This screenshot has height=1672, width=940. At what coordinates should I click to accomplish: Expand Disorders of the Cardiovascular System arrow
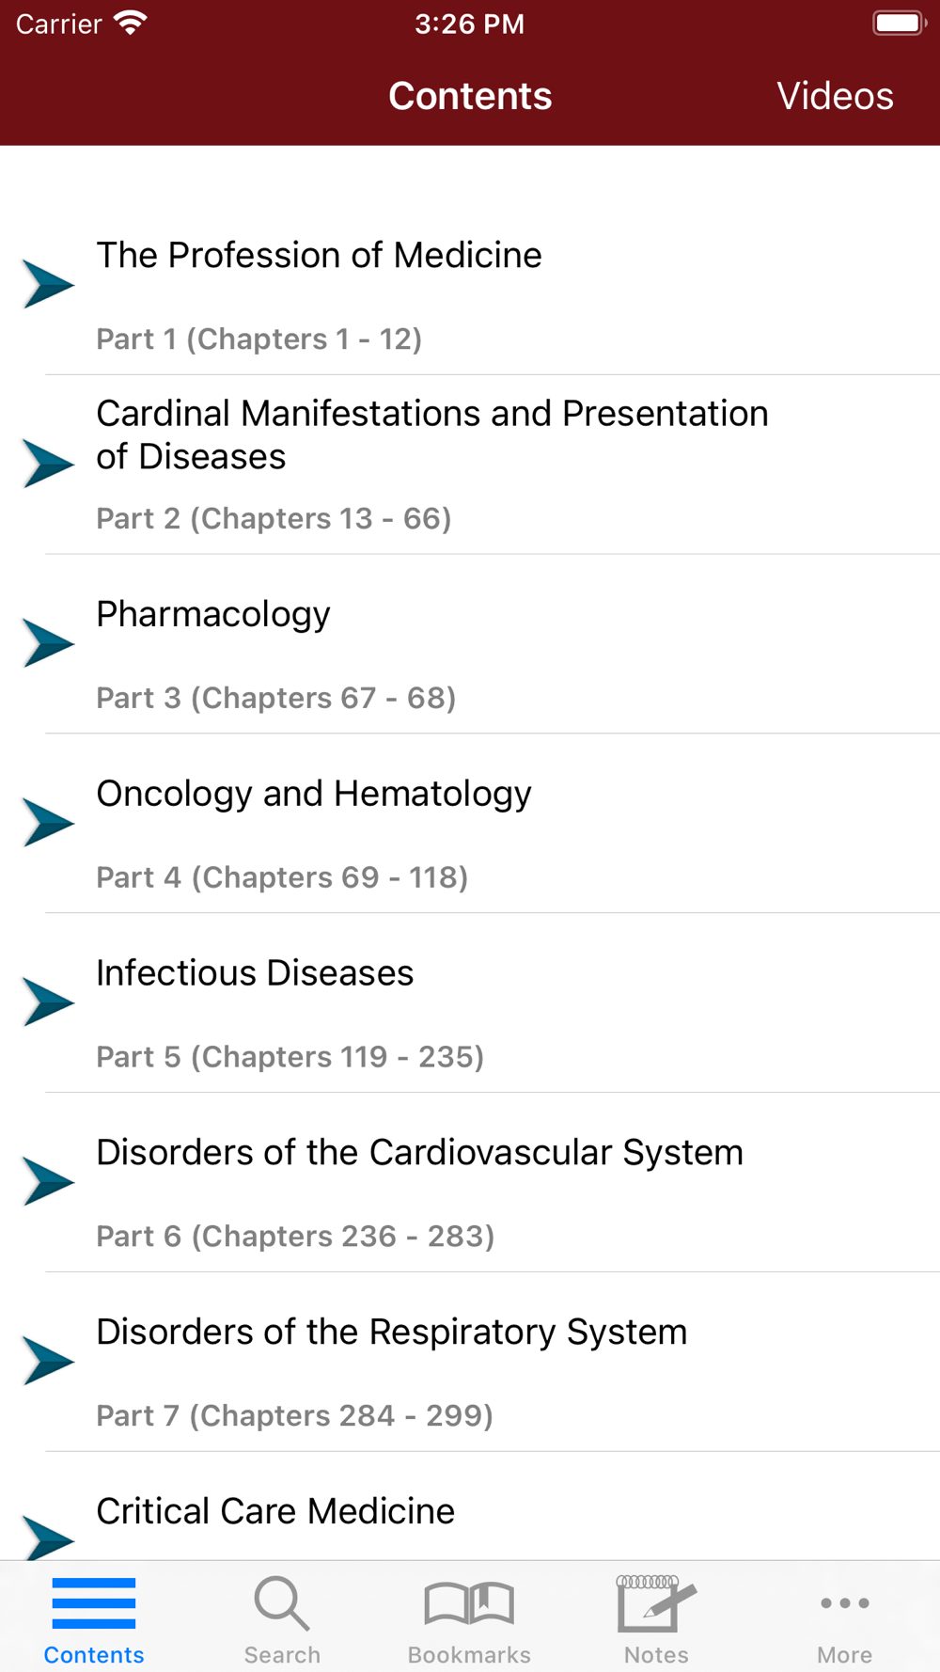point(48,1181)
